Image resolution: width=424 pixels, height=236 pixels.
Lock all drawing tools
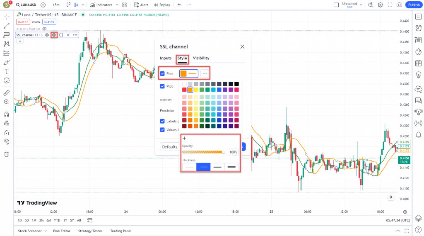pos(7,132)
